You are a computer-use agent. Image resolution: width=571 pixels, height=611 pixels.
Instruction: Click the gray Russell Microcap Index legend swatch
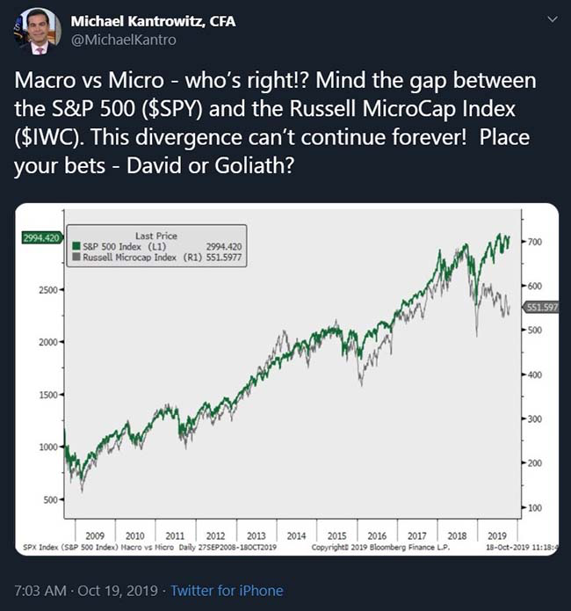(x=76, y=257)
